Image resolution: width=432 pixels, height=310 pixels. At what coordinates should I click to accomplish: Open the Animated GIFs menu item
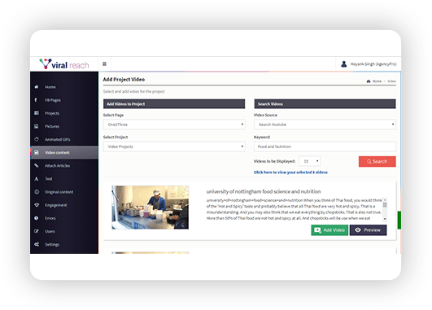pyautogui.click(x=64, y=139)
